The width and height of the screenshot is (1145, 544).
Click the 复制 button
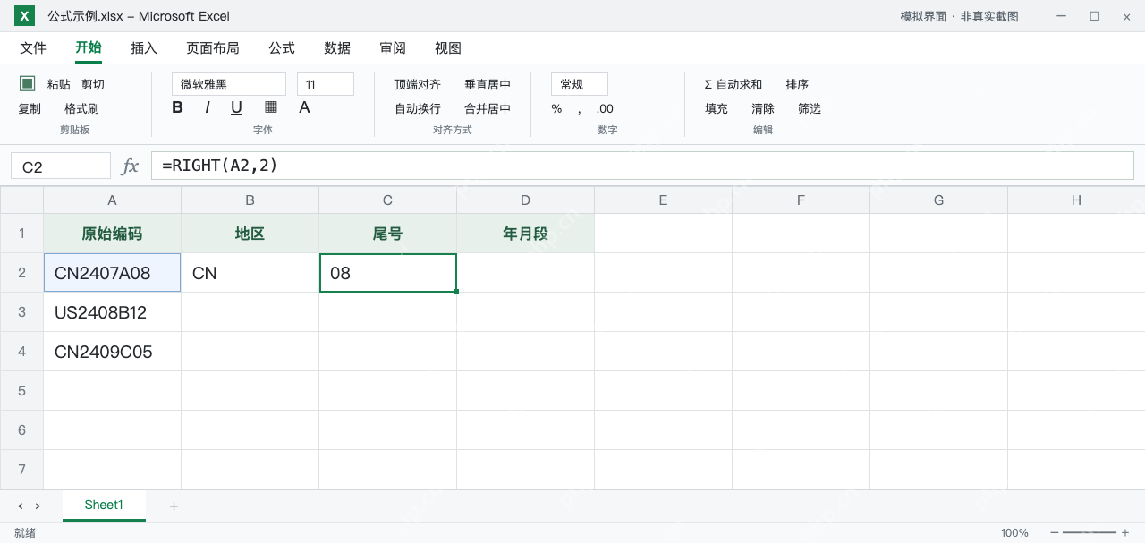(30, 108)
